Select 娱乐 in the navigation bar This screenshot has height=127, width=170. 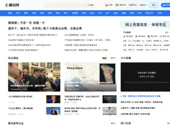click(x=66, y=13)
